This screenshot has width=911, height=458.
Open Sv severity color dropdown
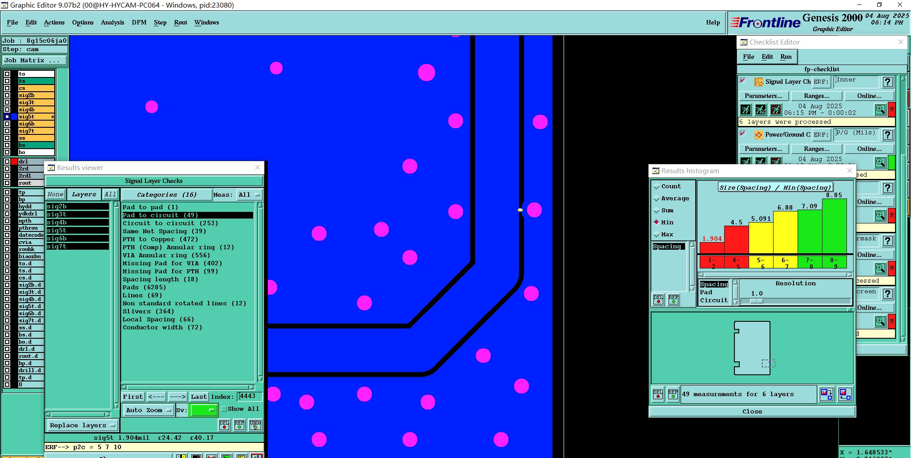[204, 410]
